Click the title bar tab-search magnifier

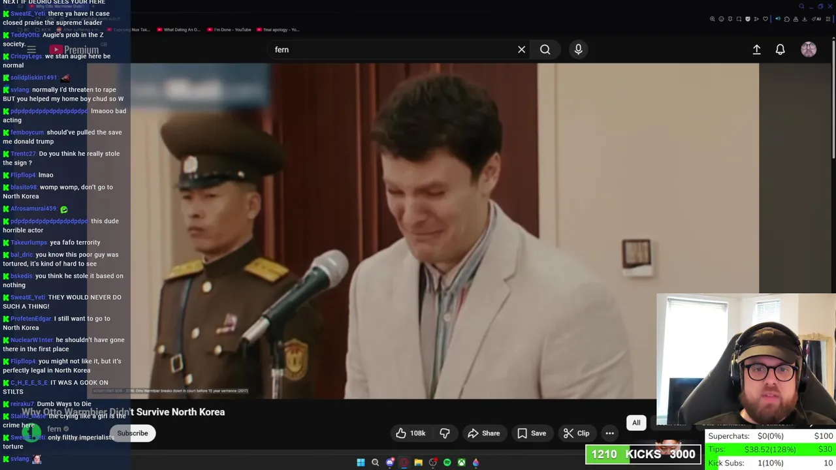click(x=801, y=7)
